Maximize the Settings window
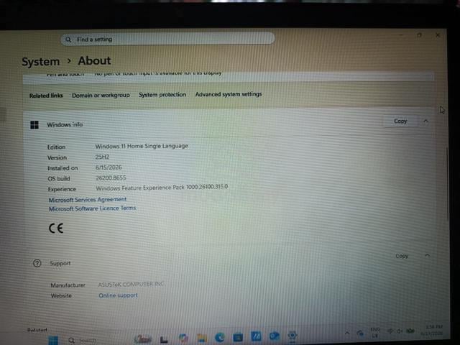Viewport: 460px width, 345px height. click(419, 35)
